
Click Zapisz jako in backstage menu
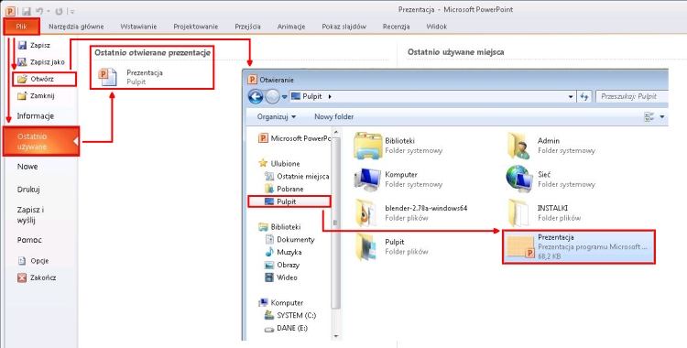(x=40, y=62)
